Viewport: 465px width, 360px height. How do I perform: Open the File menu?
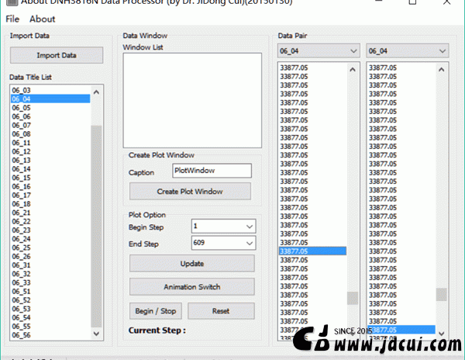pyautogui.click(x=12, y=19)
